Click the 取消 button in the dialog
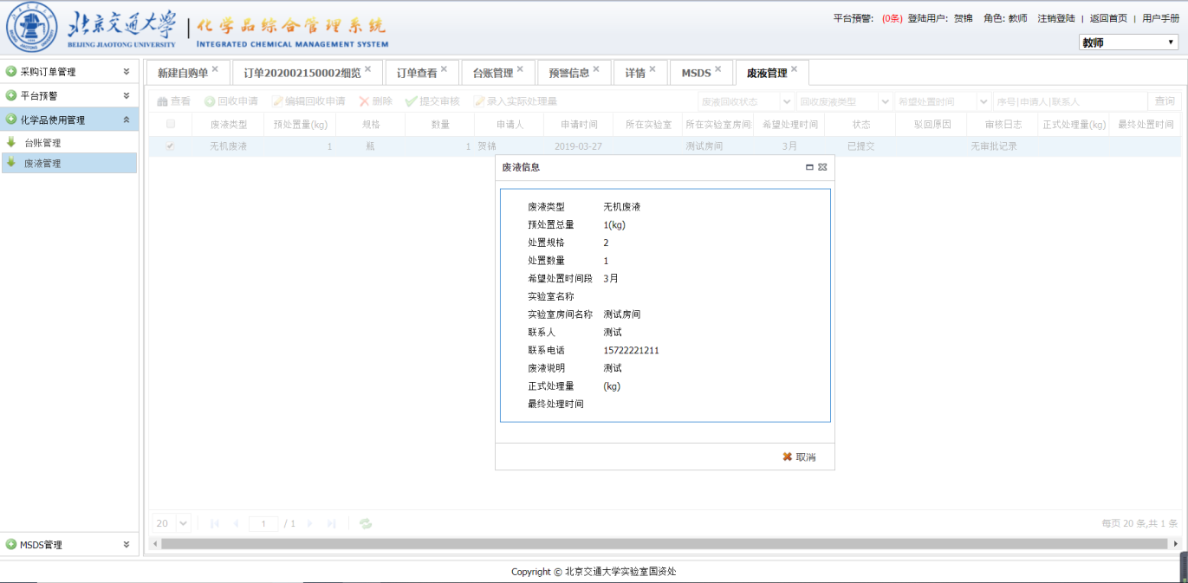 pyautogui.click(x=799, y=457)
